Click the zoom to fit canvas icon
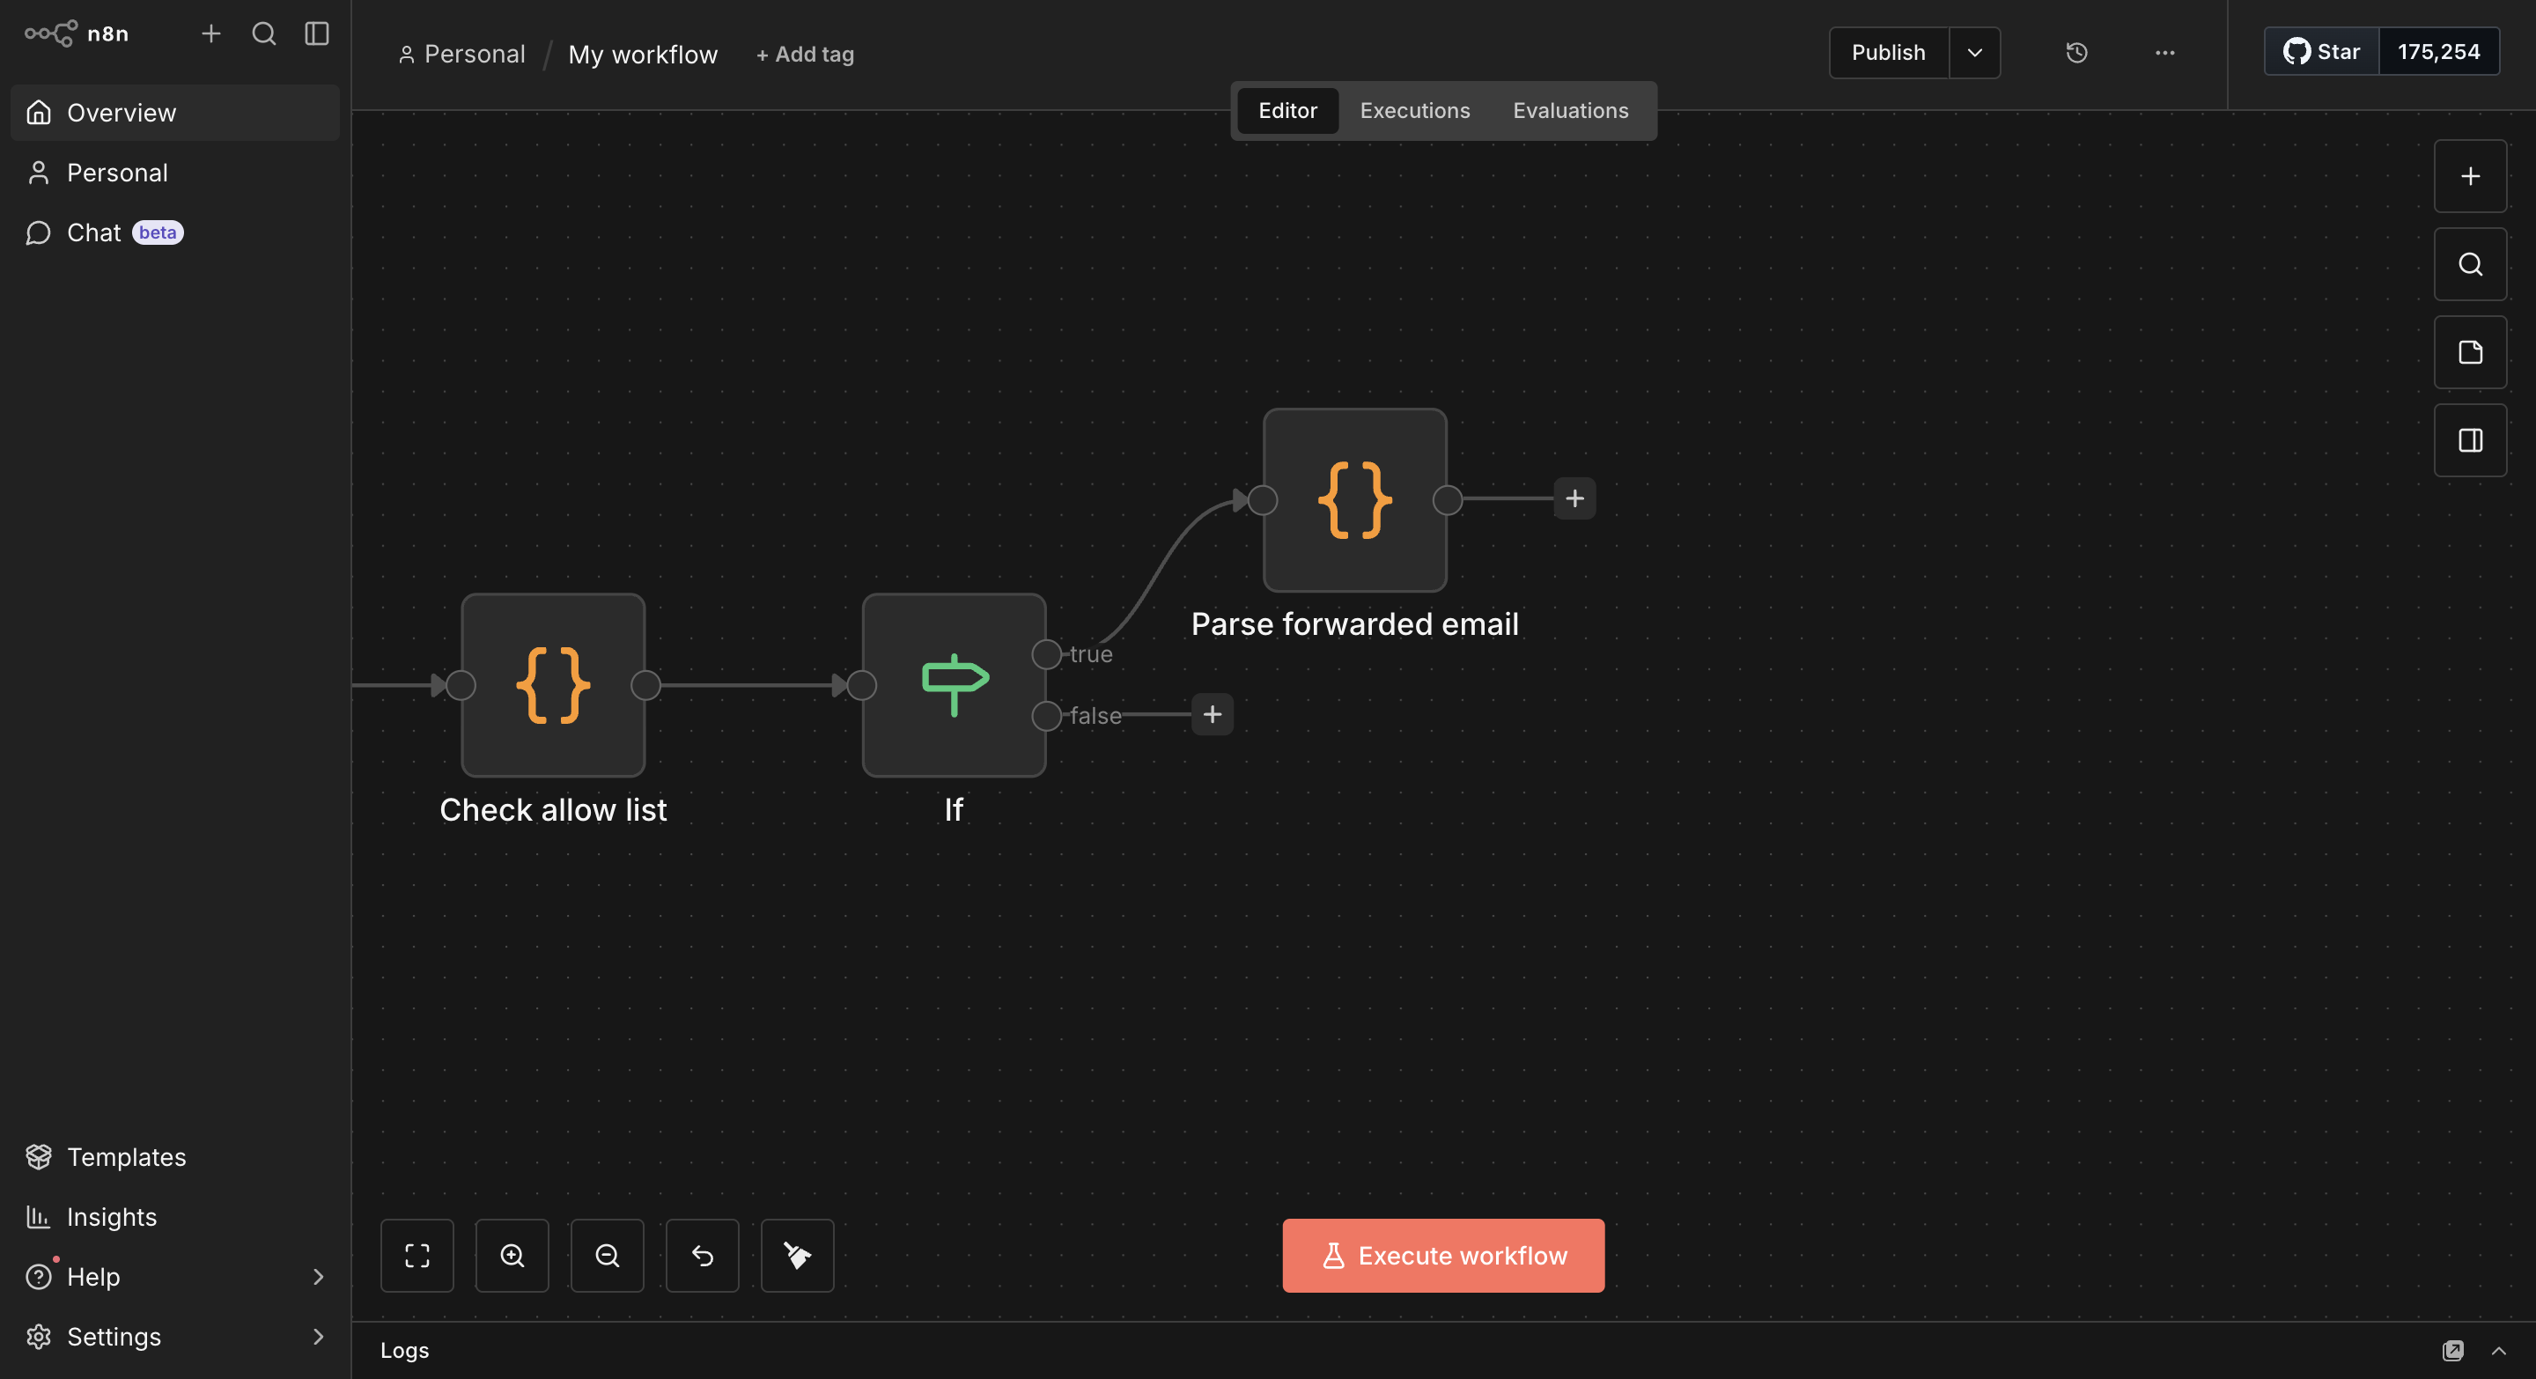 [x=417, y=1255]
